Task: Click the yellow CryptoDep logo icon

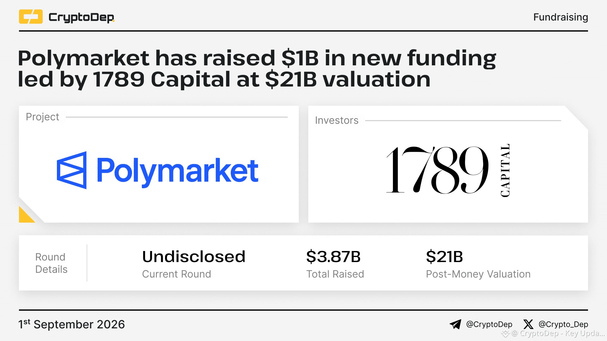Action: coord(31,17)
